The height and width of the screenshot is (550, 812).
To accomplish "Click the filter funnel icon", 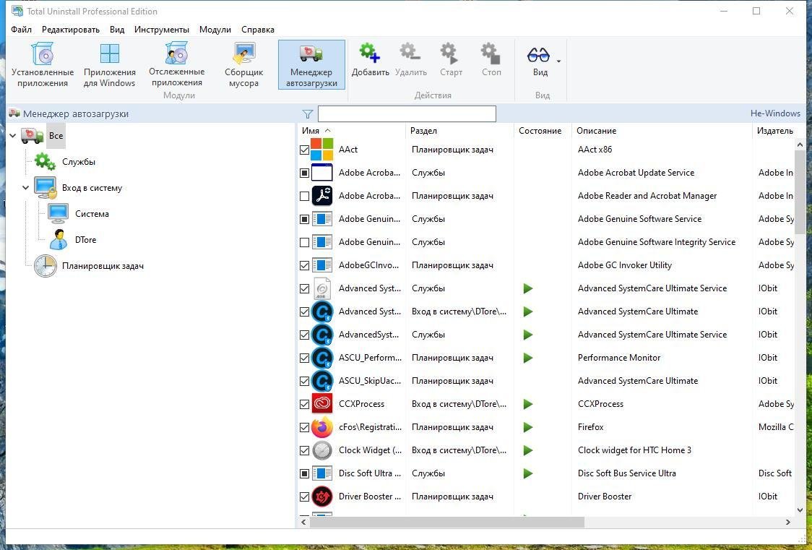I will point(308,114).
